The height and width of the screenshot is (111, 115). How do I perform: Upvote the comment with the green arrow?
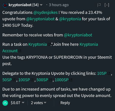click(5, 103)
